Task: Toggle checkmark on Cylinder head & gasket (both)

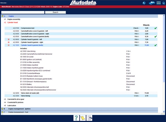Action: coord(156,45)
